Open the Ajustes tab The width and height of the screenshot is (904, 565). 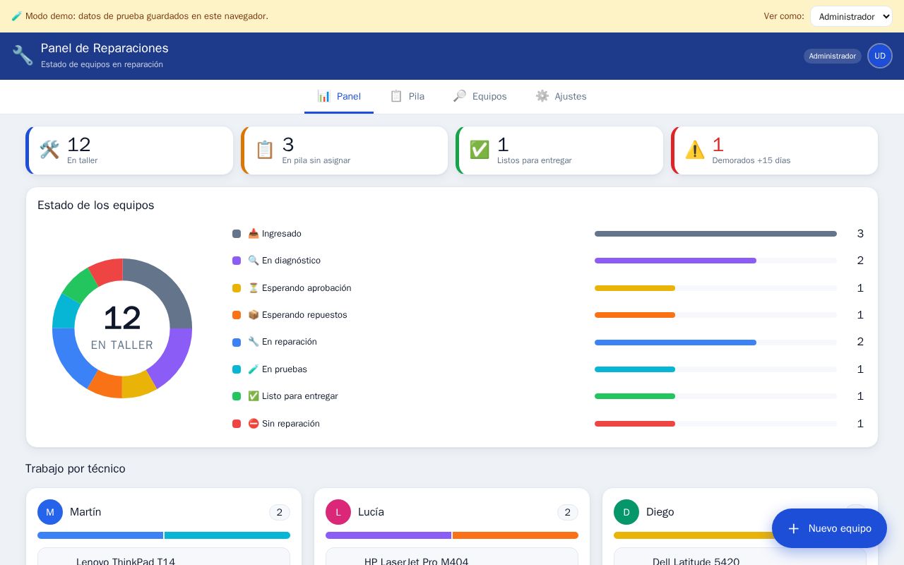(x=561, y=97)
